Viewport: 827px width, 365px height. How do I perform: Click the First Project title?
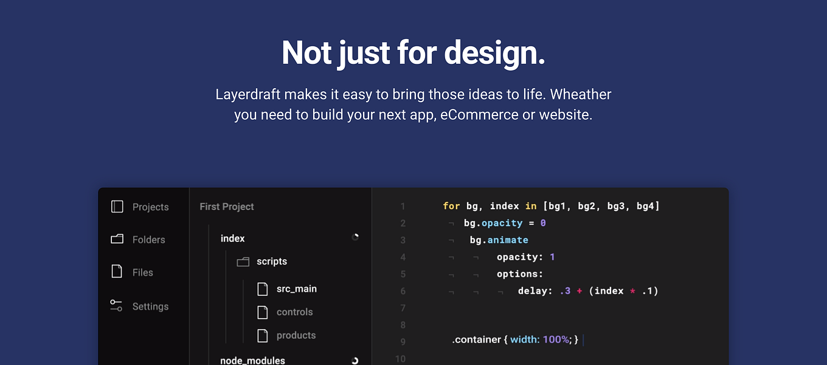coord(227,207)
